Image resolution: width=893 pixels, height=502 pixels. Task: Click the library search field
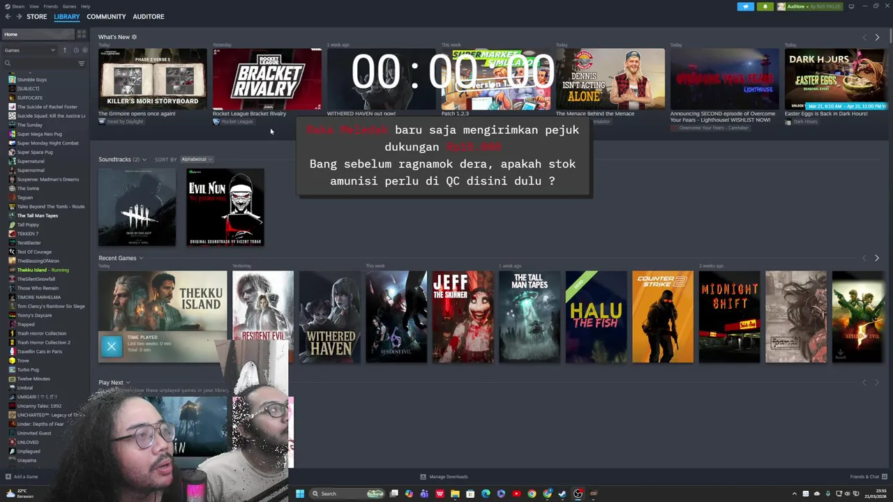(x=40, y=63)
